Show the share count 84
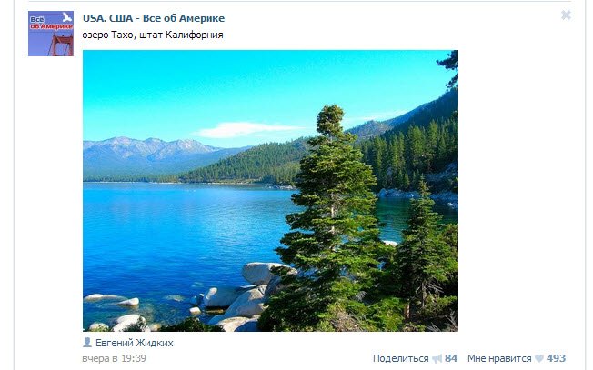 pos(451,358)
